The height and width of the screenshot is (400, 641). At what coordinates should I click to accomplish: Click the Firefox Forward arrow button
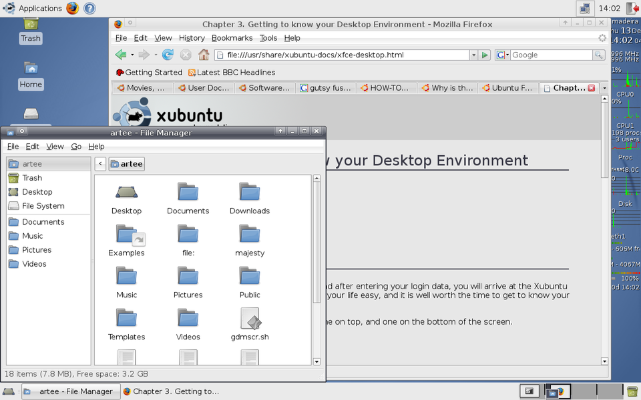[144, 54]
